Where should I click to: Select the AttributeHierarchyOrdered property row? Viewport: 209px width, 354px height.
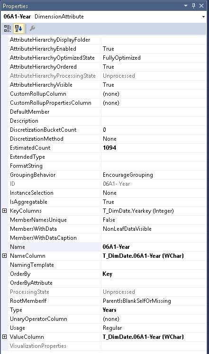107,67
